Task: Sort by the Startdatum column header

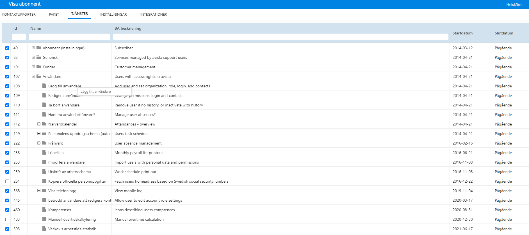Action: click(462, 33)
